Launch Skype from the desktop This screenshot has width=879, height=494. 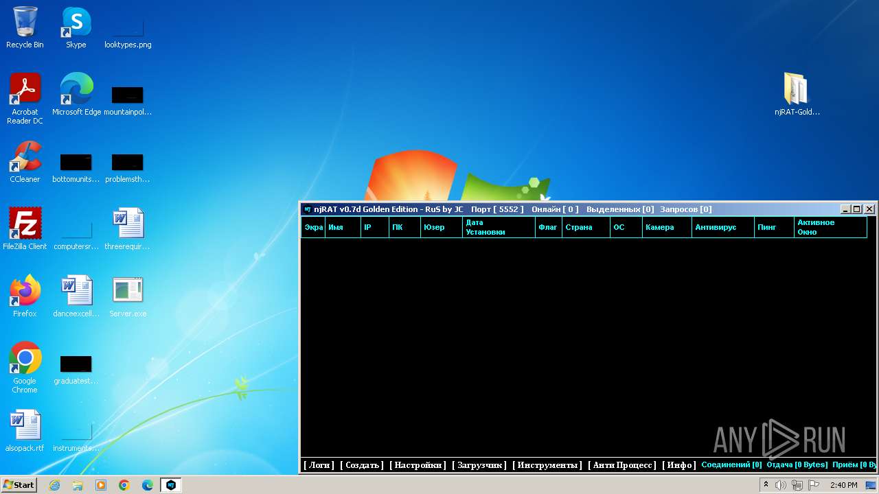76,27
